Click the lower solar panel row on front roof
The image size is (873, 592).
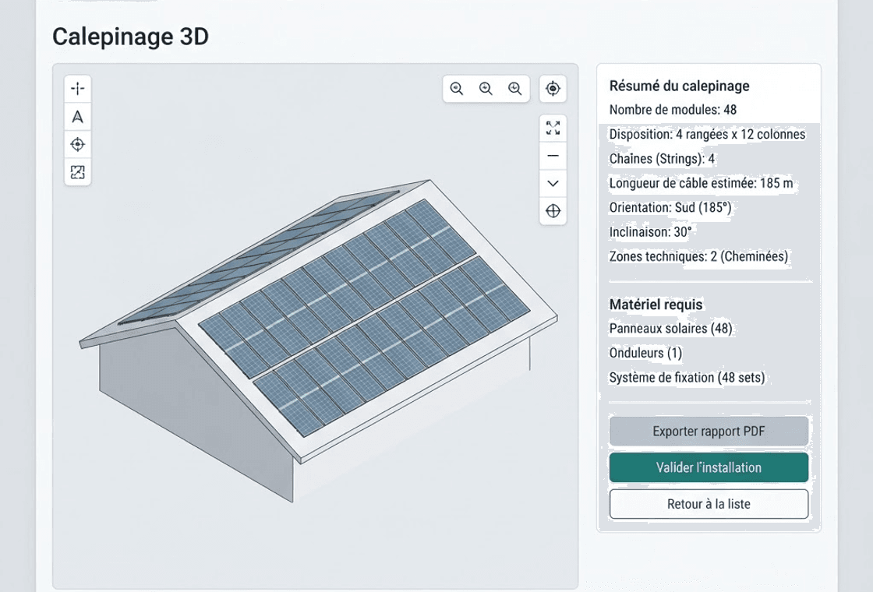[391, 346]
